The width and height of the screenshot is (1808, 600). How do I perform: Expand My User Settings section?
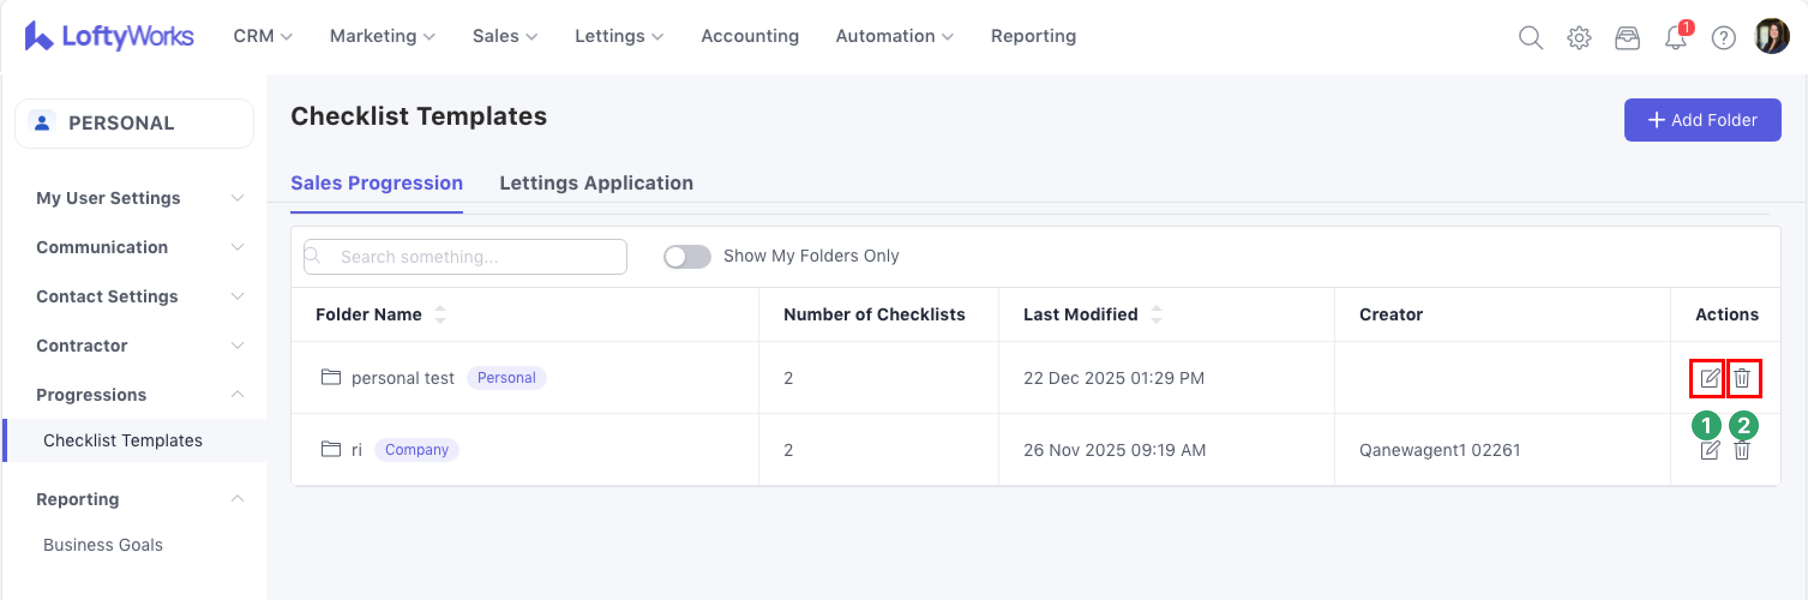137,198
